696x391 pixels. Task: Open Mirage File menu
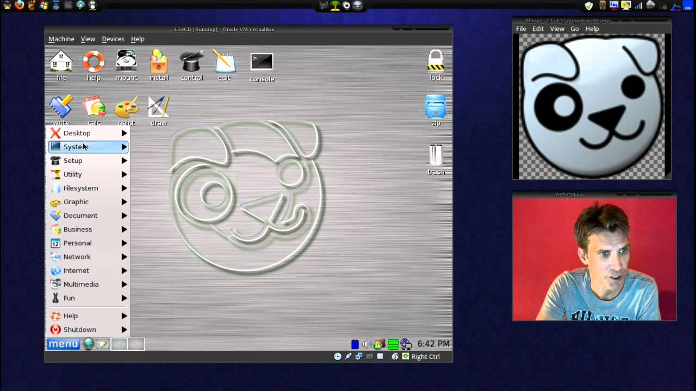(x=521, y=29)
